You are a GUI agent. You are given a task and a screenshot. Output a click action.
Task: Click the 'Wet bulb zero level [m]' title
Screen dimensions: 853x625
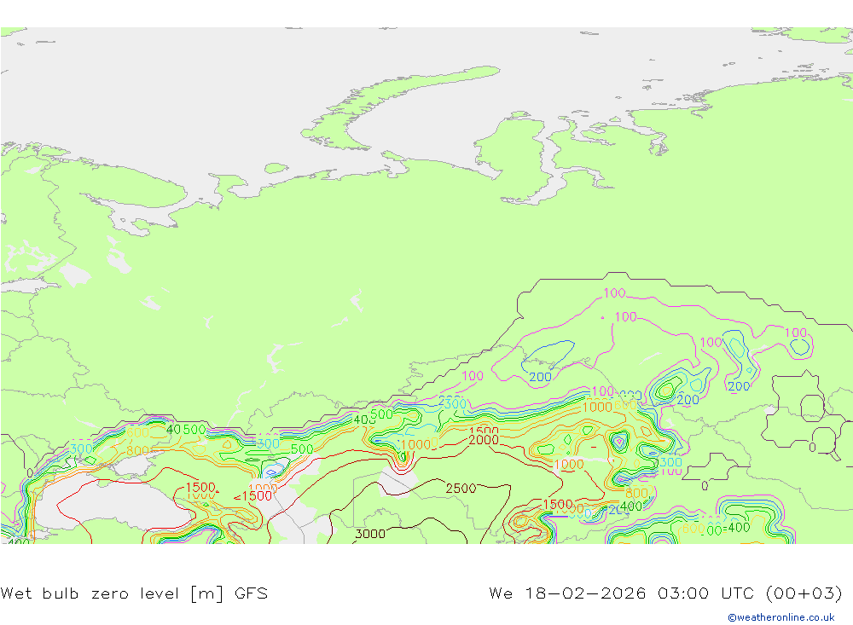coord(112,593)
